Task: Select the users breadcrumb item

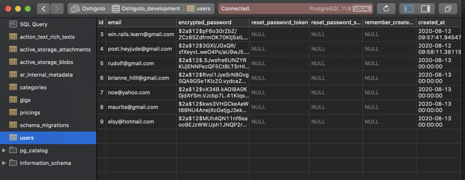Action: point(199,8)
